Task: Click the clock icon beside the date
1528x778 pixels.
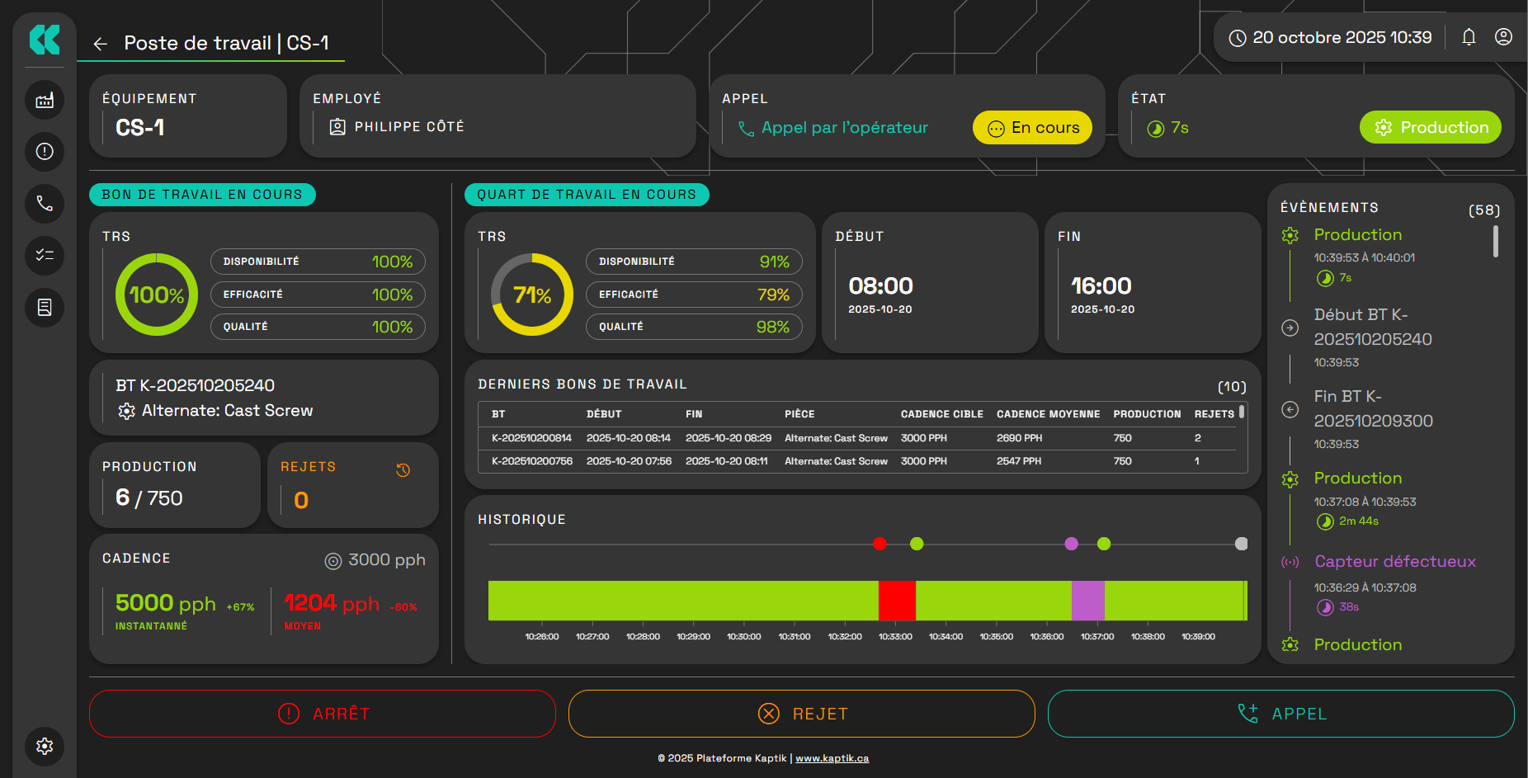Action: point(1238,38)
